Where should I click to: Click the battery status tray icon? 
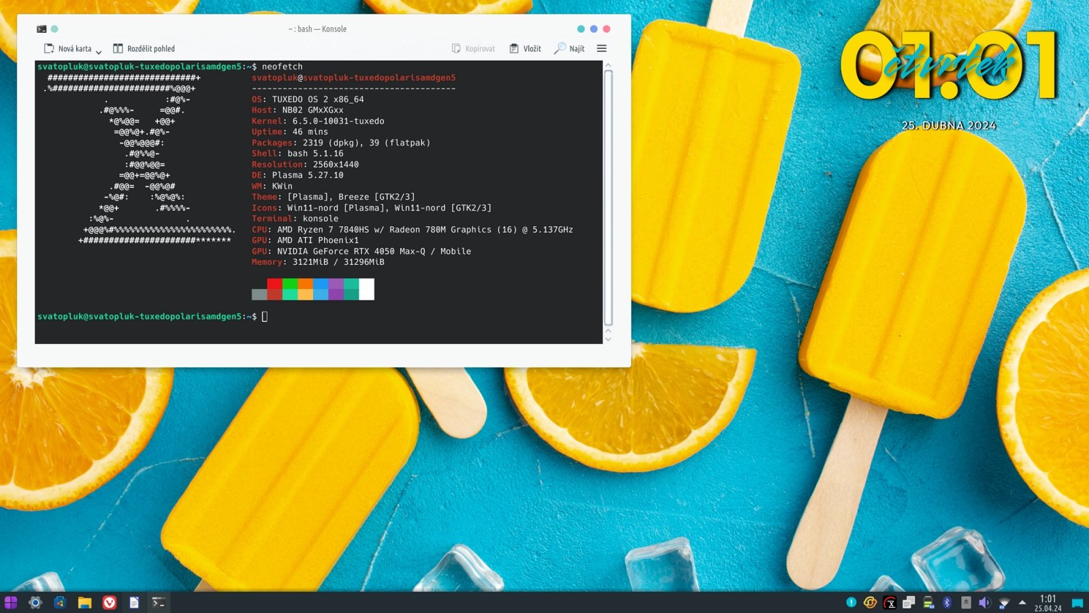(x=928, y=602)
